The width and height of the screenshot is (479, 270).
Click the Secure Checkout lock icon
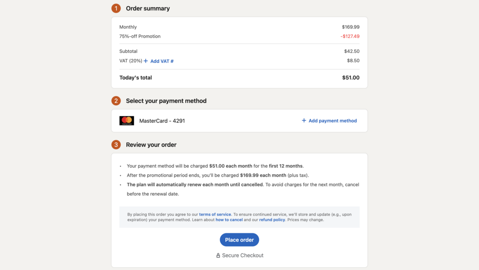click(218, 255)
